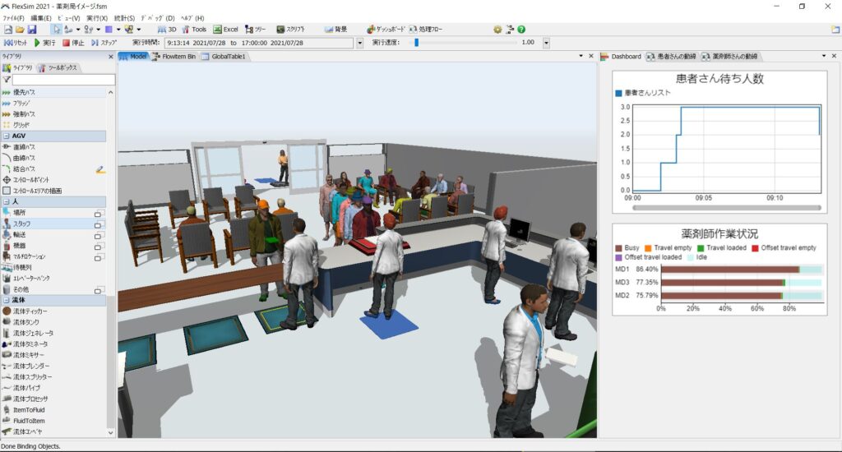Image resolution: width=842 pixels, height=452 pixels.
Task: Collapse the AGV library section
Action: pos(7,136)
